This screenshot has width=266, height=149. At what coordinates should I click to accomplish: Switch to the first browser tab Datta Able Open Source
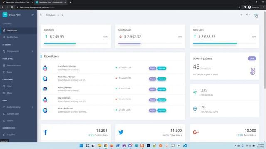17,2
